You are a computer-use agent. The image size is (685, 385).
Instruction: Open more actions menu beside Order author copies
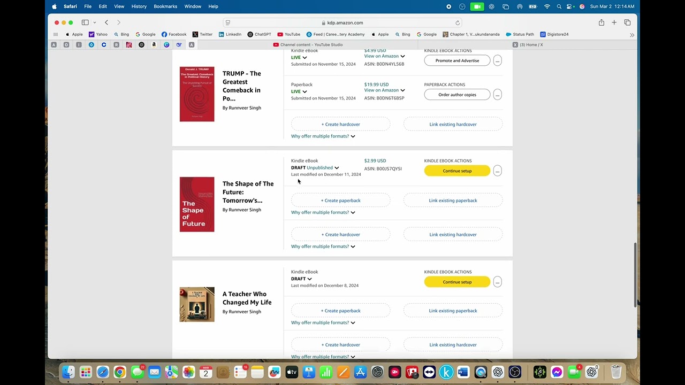point(497,95)
